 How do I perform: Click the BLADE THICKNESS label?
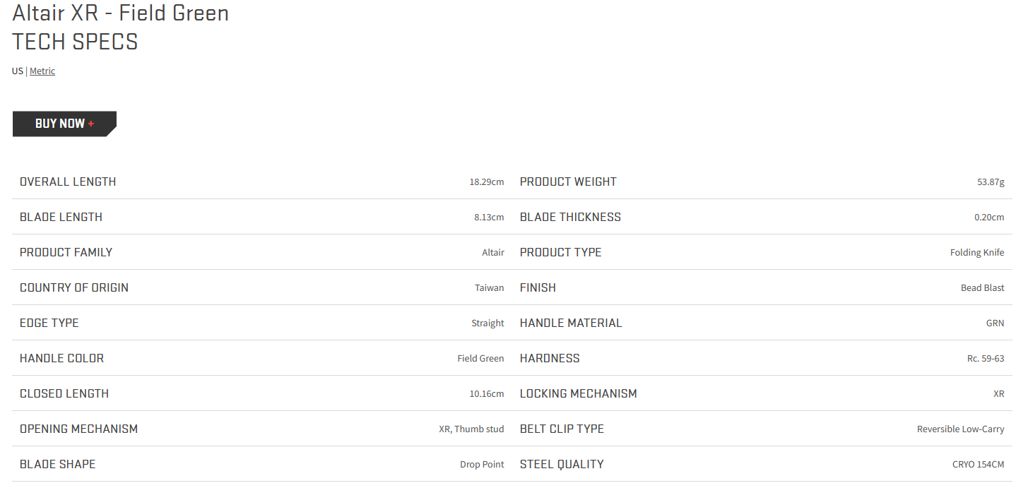[570, 217]
